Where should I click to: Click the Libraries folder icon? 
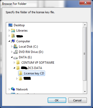13,31
